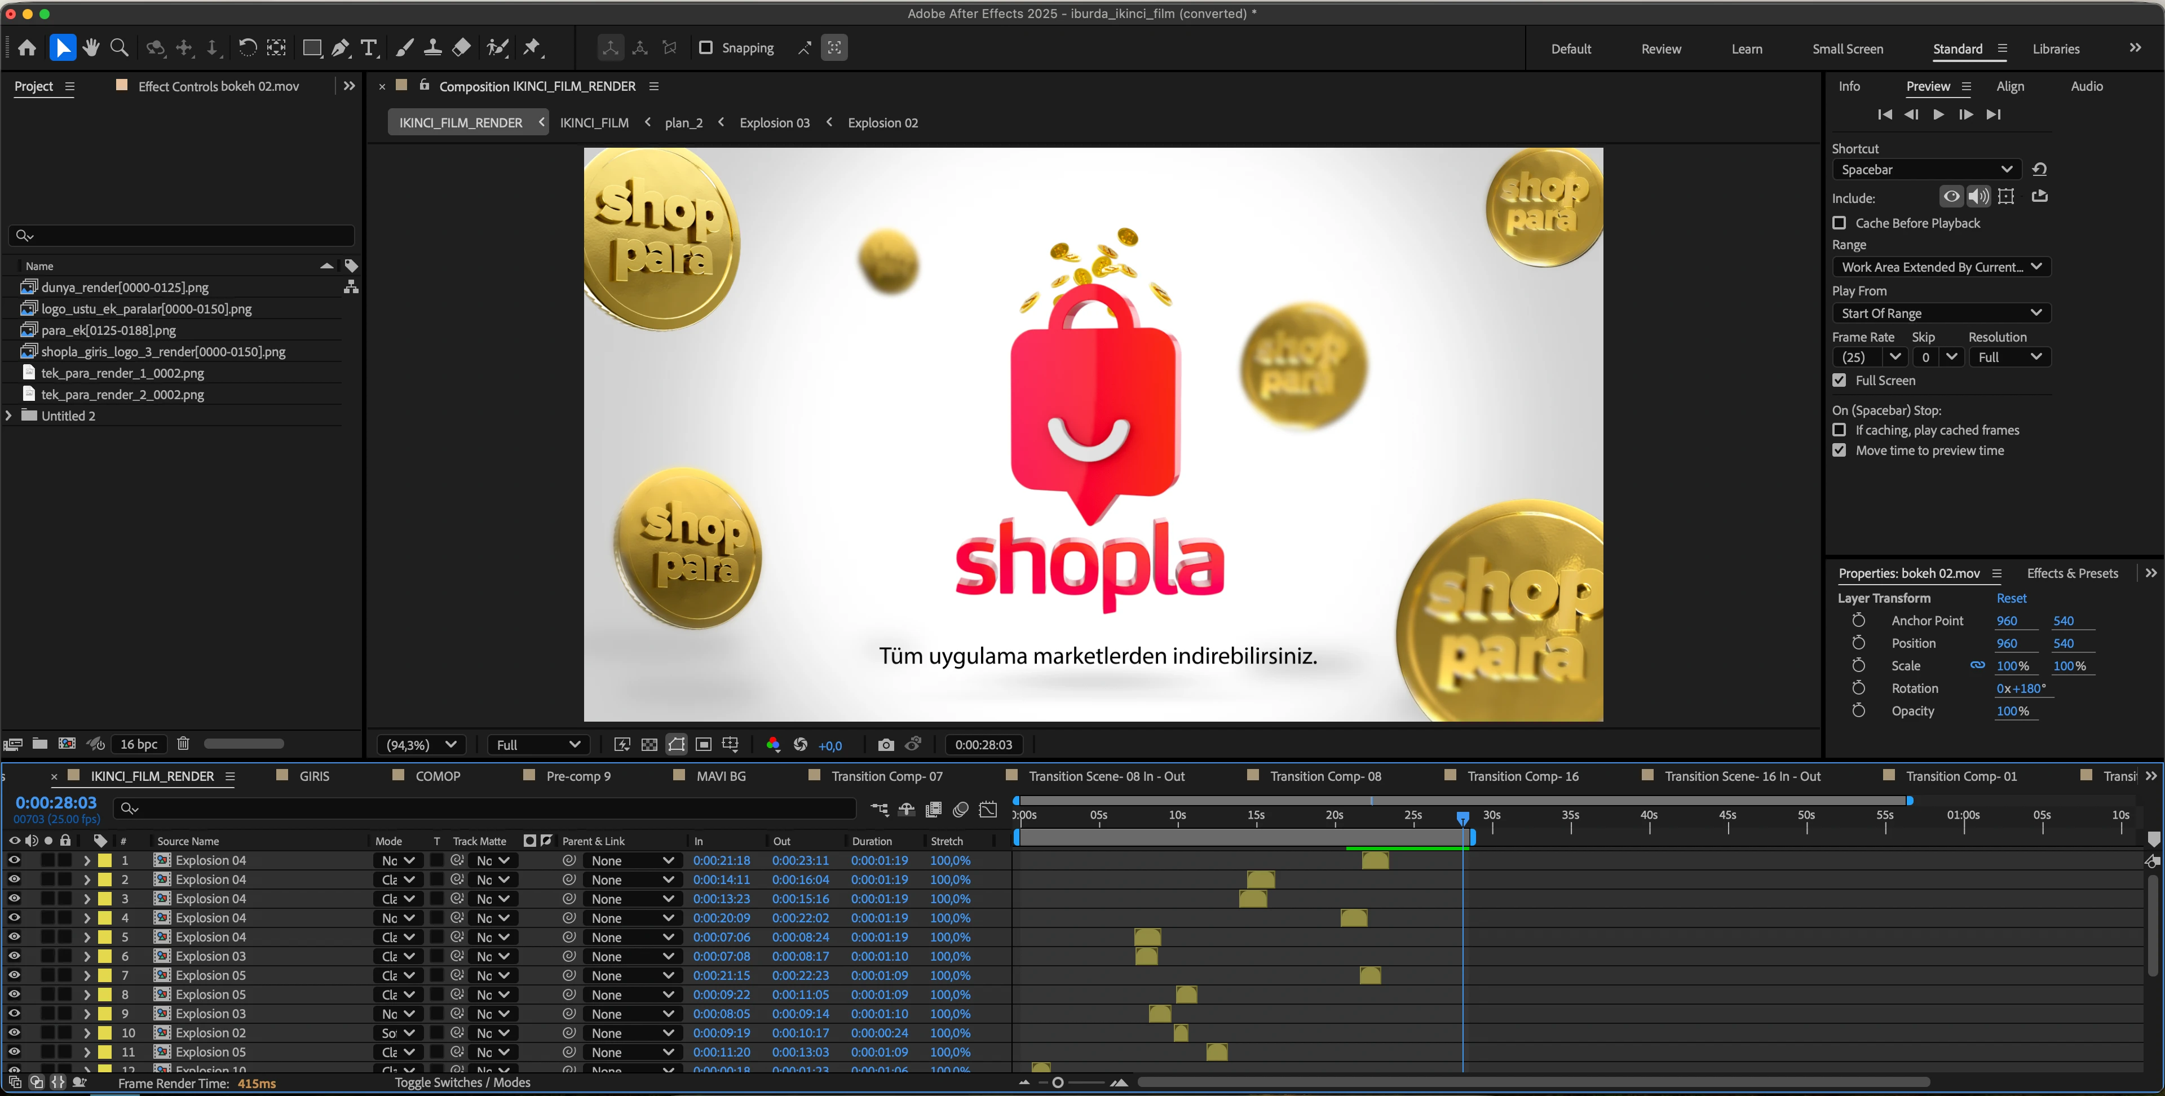The image size is (2165, 1096).
Task: Open the Effects & Presets tab
Action: (x=2072, y=573)
